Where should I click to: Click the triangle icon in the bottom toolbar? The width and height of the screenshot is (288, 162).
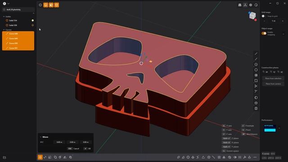pyautogui.click(x=203, y=157)
